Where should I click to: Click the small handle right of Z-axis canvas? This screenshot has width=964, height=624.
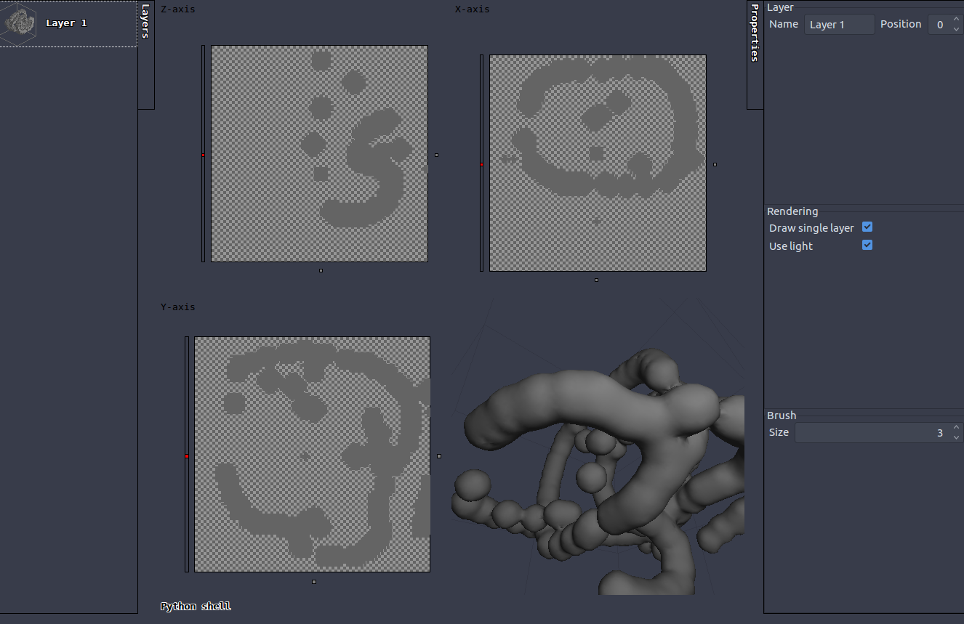(x=436, y=155)
